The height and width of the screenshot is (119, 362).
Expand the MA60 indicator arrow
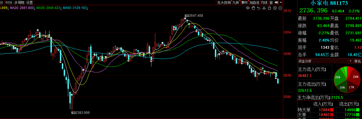(87, 8)
